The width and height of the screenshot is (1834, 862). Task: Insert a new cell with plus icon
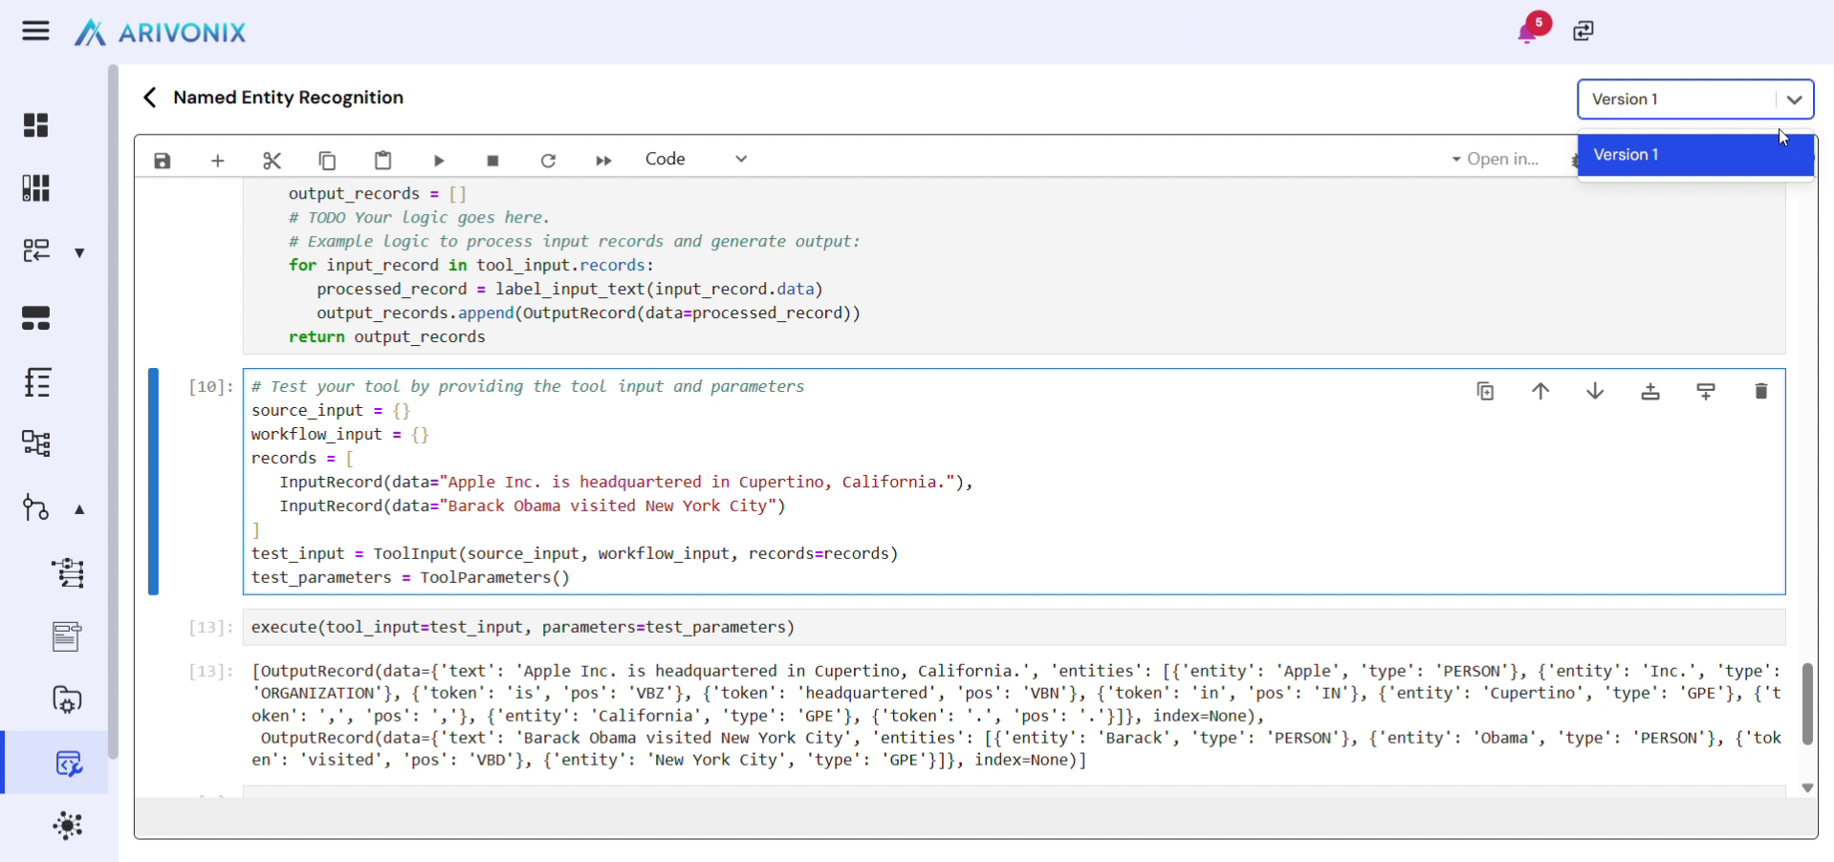pos(217,161)
